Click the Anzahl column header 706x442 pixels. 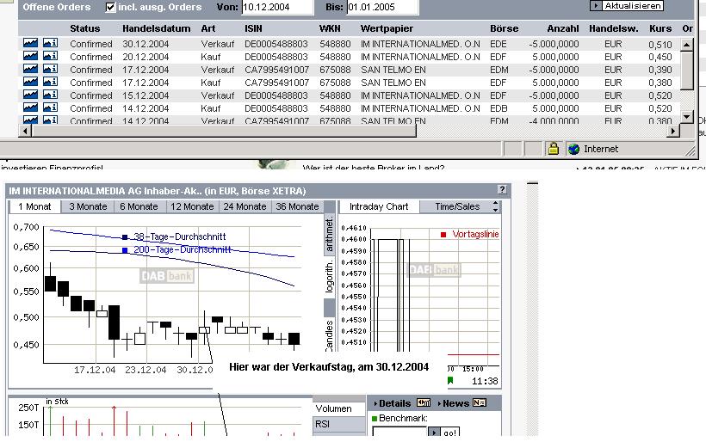563,28
